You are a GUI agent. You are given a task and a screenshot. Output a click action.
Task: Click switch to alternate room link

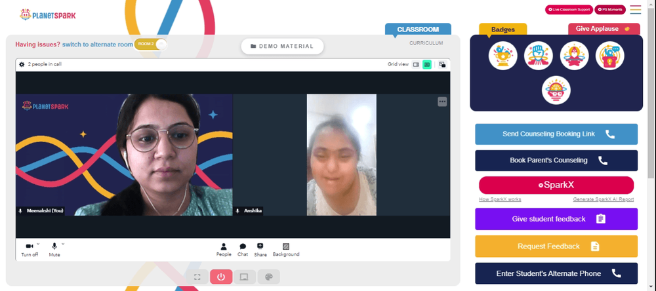click(98, 45)
